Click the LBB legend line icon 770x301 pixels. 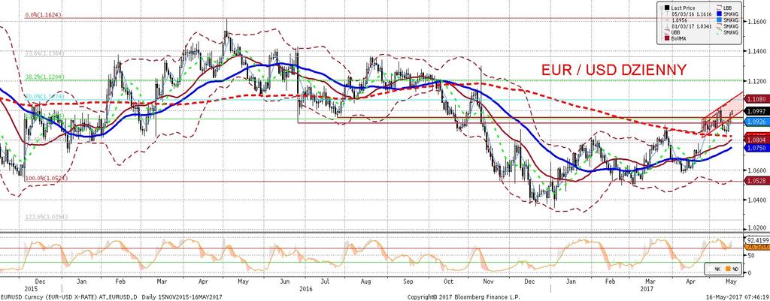pyautogui.click(x=720, y=8)
